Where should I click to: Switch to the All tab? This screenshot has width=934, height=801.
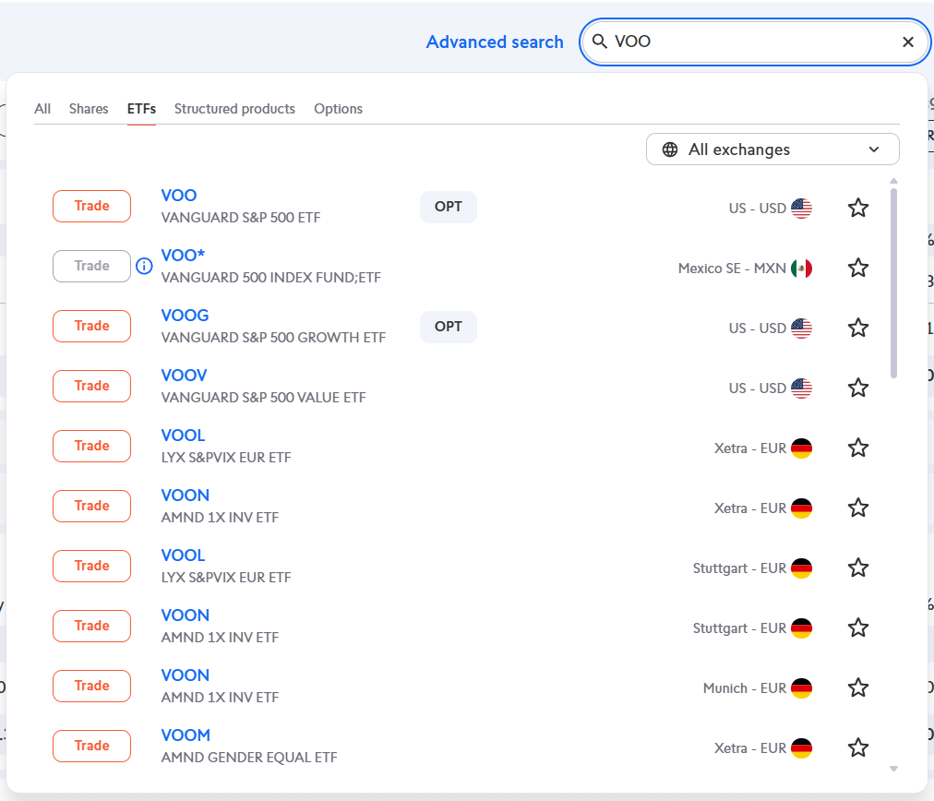click(42, 109)
